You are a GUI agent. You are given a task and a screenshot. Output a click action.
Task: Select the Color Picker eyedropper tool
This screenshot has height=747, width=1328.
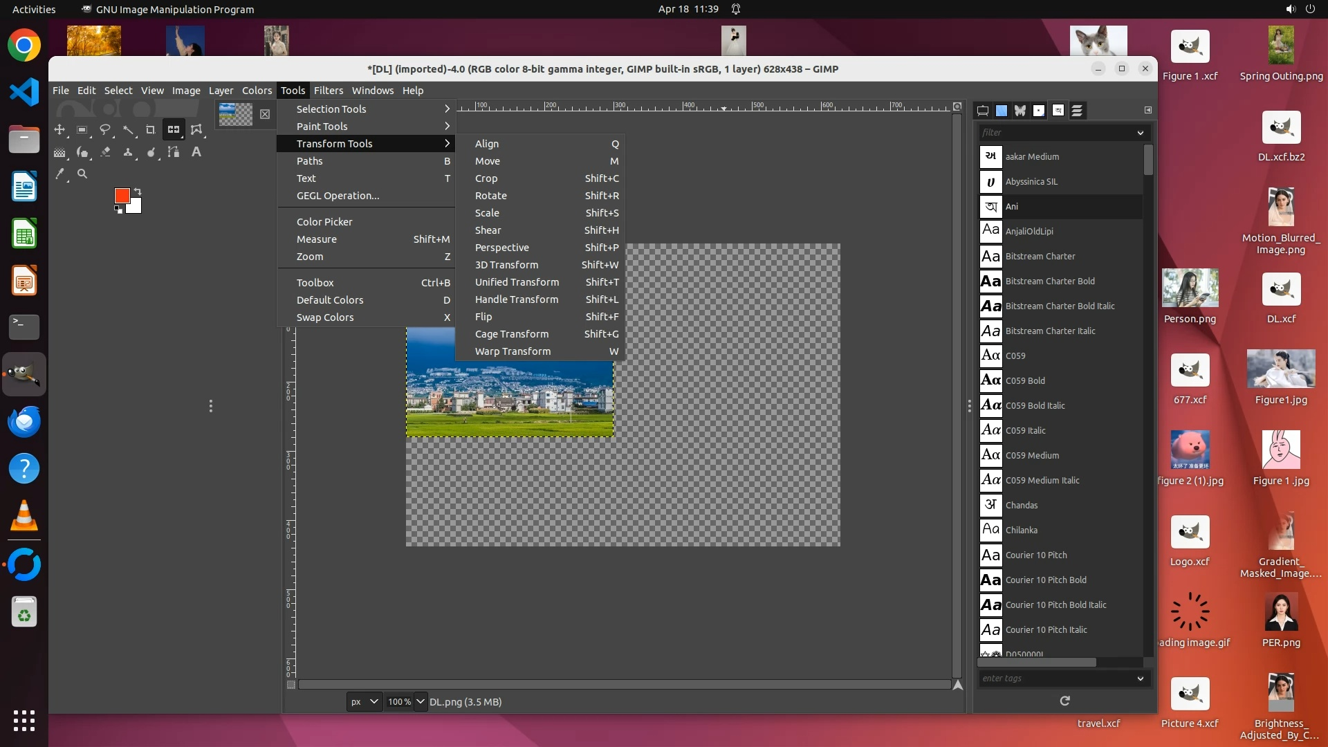tap(61, 174)
